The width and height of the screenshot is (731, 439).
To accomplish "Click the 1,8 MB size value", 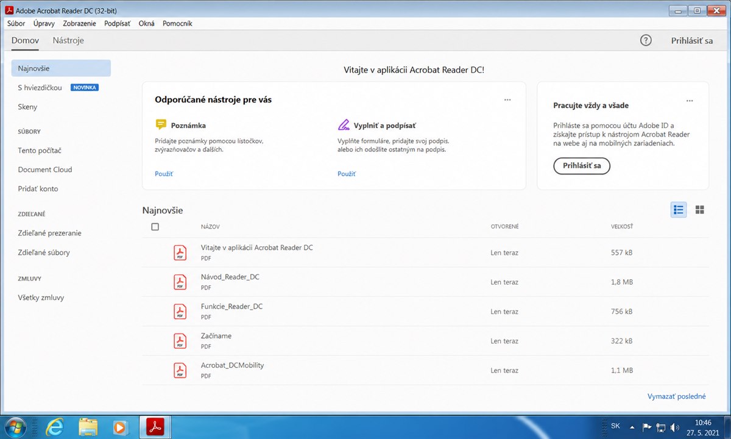I will [621, 282].
